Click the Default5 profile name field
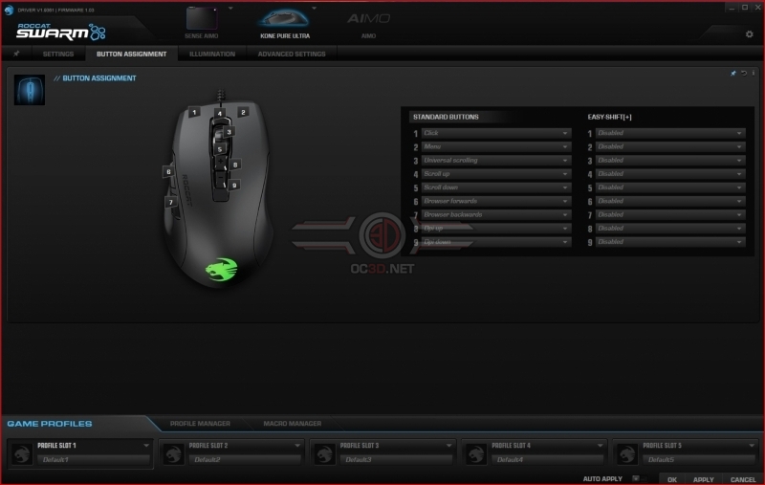This screenshot has height=485, width=765. coord(699,459)
